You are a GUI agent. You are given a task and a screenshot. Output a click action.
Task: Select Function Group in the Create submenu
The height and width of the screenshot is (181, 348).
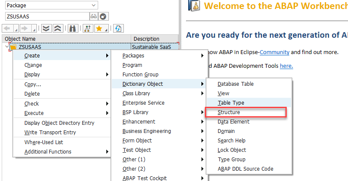click(159, 74)
